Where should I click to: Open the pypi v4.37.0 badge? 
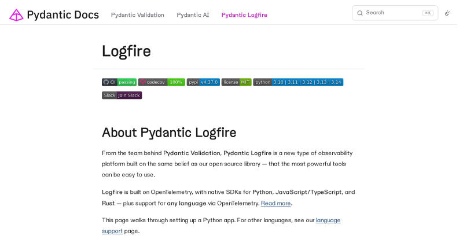pos(203,82)
